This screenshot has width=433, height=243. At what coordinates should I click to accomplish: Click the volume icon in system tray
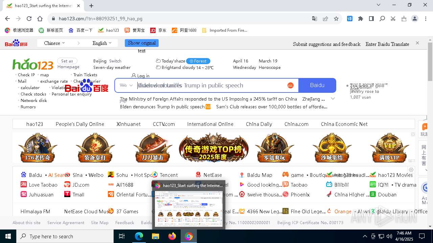[389, 236]
